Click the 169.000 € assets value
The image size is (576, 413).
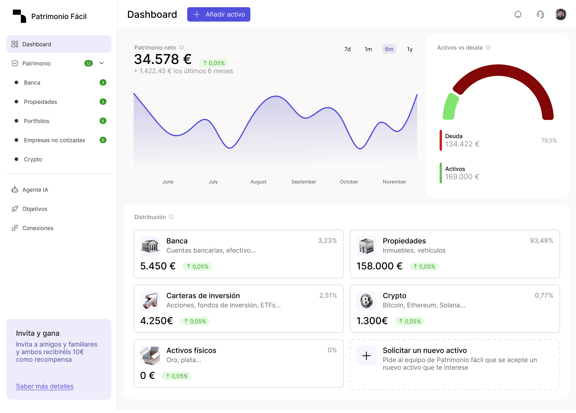(x=462, y=177)
